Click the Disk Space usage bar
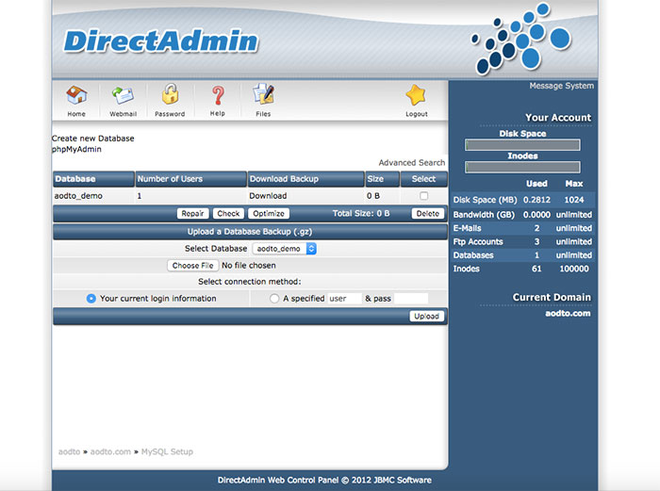 (x=522, y=145)
